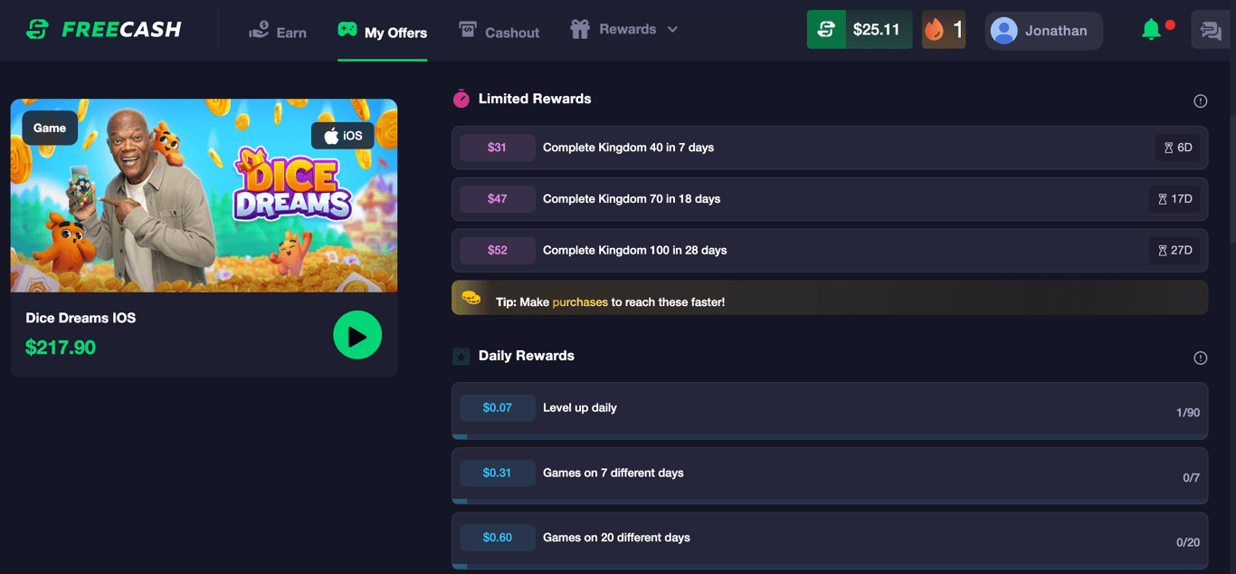Click the 6D timer badge

click(1178, 148)
